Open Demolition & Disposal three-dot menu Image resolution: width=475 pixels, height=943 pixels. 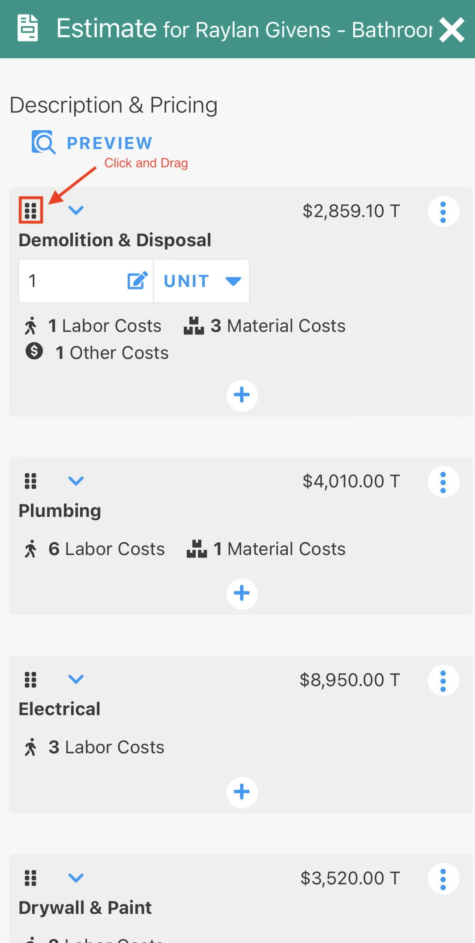pos(443,212)
